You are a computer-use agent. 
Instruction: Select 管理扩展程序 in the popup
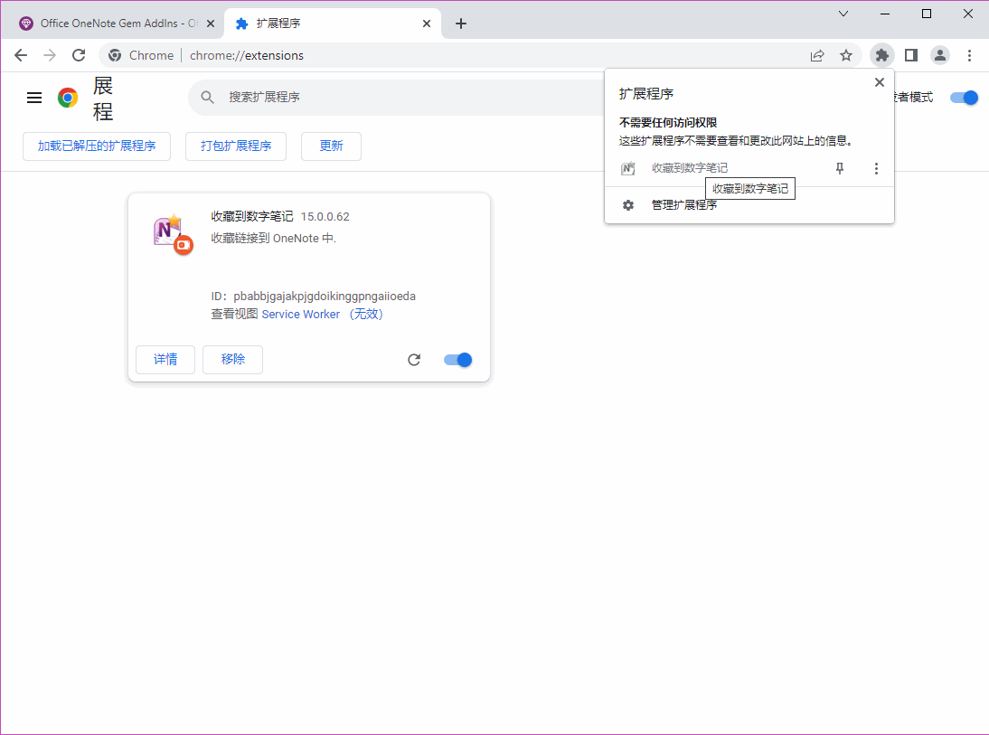pyautogui.click(x=749, y=205)
